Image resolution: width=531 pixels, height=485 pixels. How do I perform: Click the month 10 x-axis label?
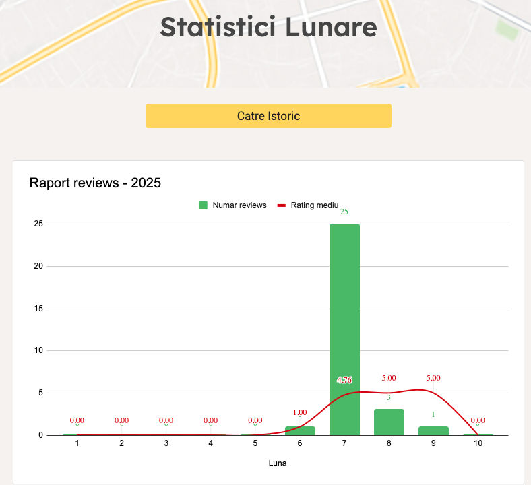(478, 443)
